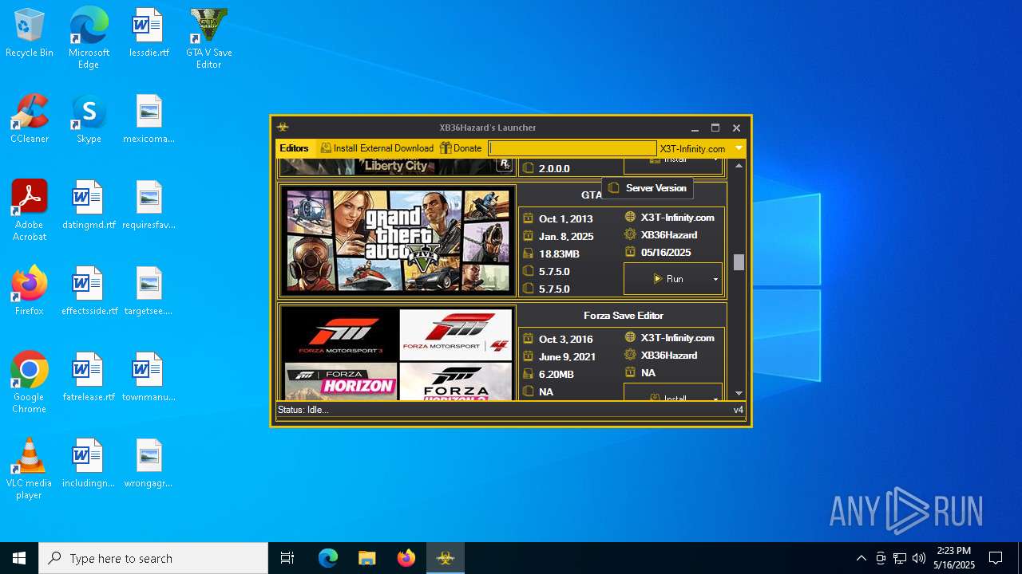1022x574 pixels.
Task: Click calendar icon beside 05/16/2025
Action: click(x=630, y=252)
